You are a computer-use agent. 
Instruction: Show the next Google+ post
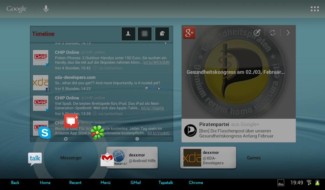point(288,33)
